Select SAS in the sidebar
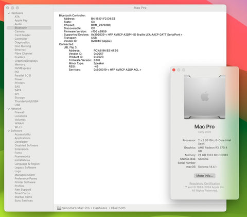Viewport: 247px width, 217px height. click(17, 87)
